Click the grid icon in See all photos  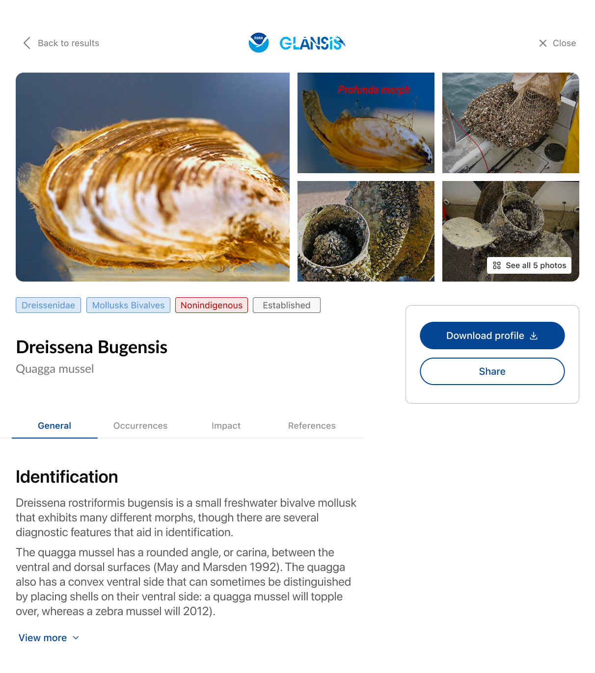point(497,265)
